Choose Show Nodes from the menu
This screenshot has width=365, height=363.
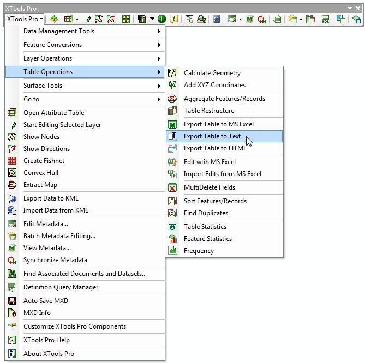point(85,137)
